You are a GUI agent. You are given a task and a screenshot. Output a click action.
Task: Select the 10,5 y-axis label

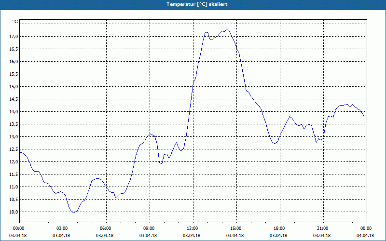click(14, 200)
